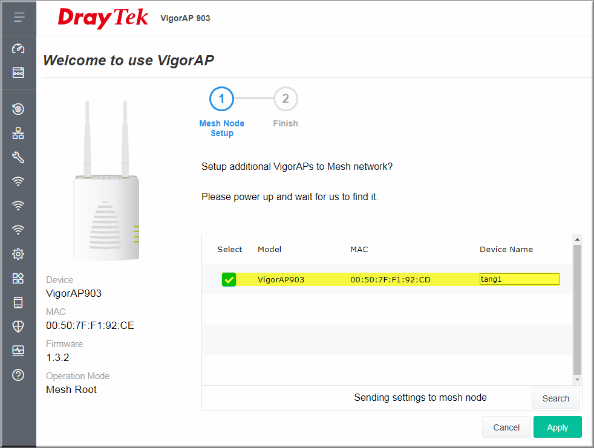Uncheck the VigorAP903 mesh node checkbox

point(229,279)
